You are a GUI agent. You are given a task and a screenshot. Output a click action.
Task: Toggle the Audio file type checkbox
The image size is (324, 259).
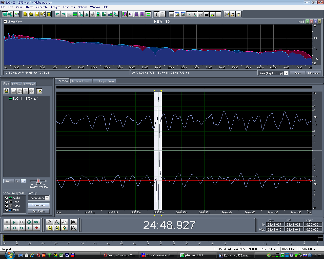[6, 198]
